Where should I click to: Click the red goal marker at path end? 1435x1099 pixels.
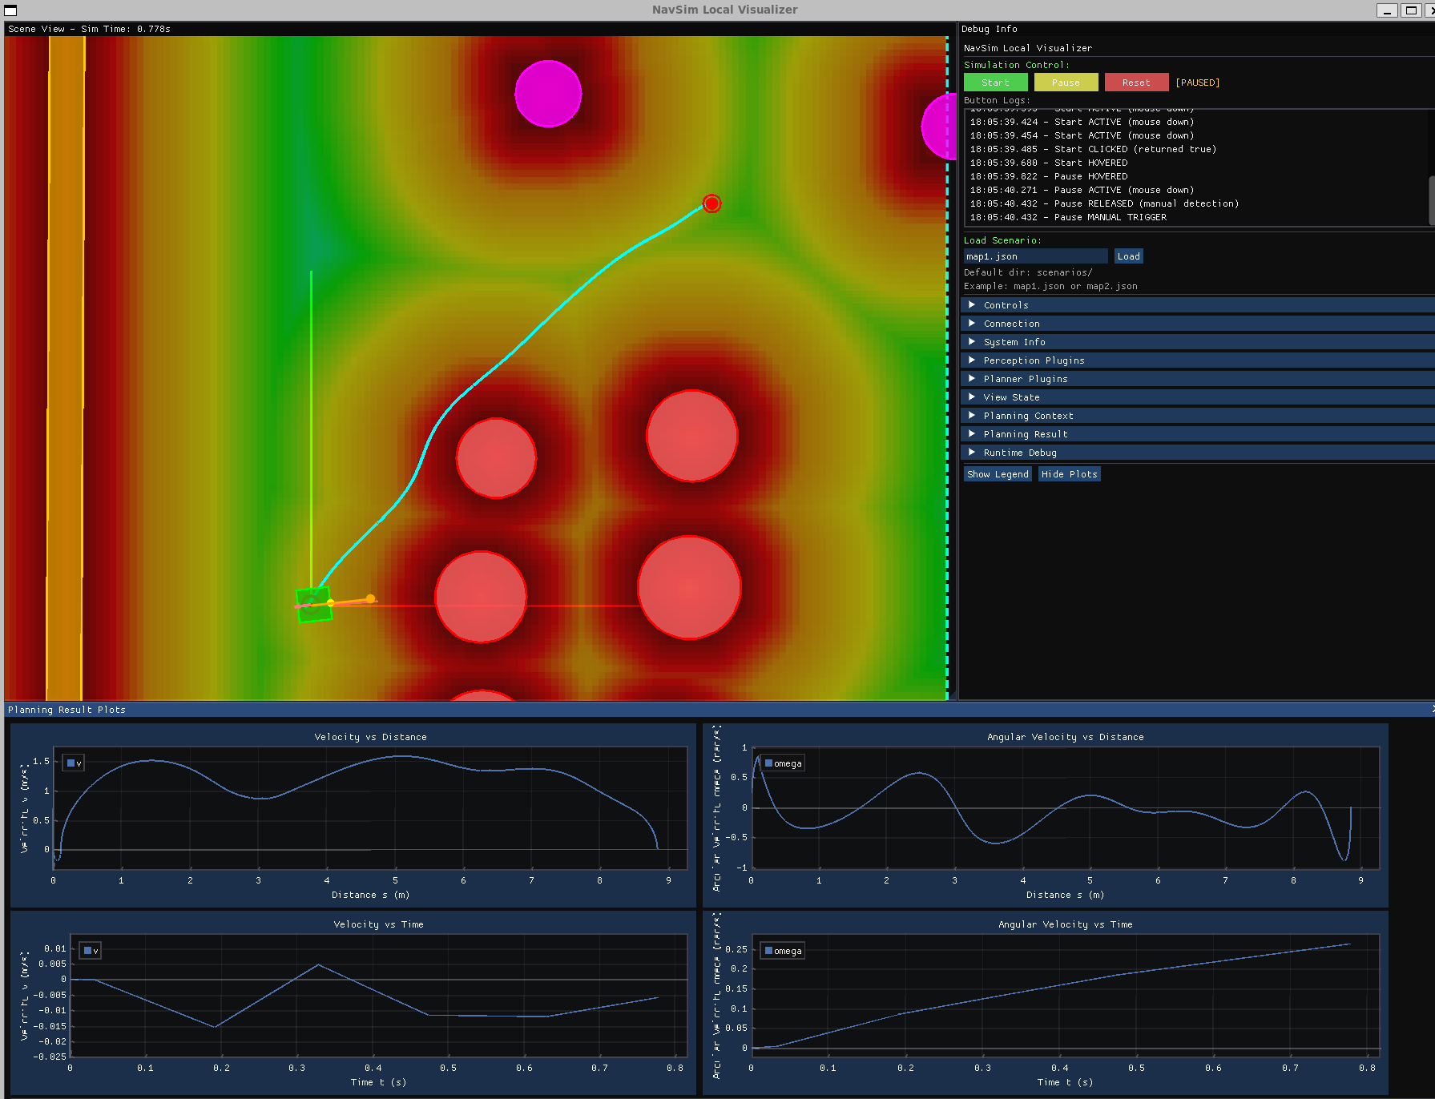point(711,203)
